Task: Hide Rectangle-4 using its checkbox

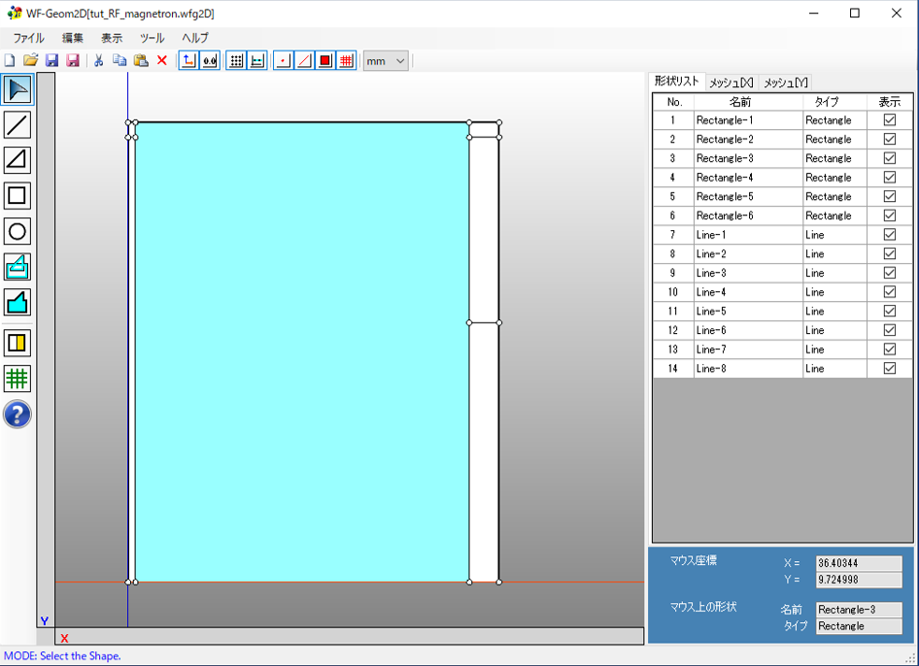Action: pos(890,178)
